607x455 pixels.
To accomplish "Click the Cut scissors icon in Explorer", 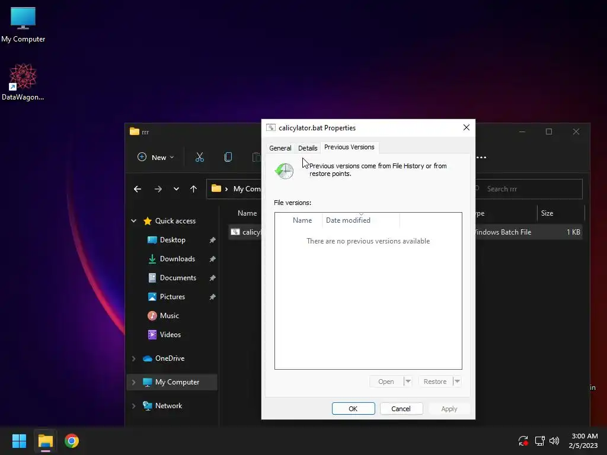I will click(199, 157).
